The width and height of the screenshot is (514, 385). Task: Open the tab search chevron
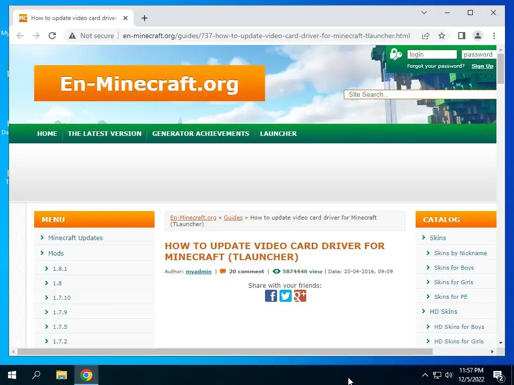424,13
